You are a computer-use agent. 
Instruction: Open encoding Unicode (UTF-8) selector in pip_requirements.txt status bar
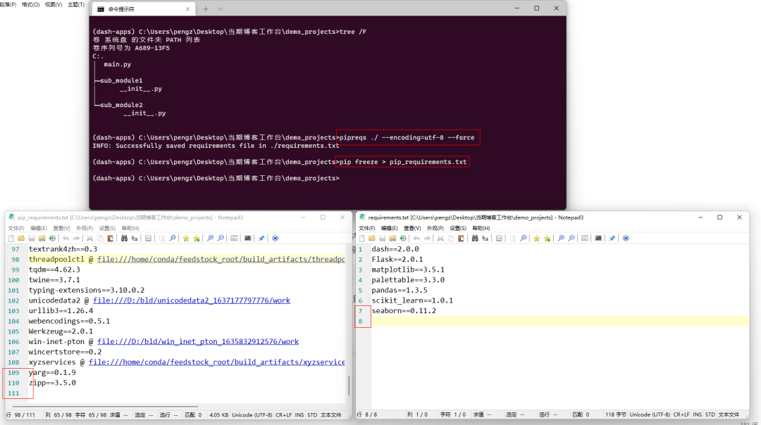click(252, 415)
